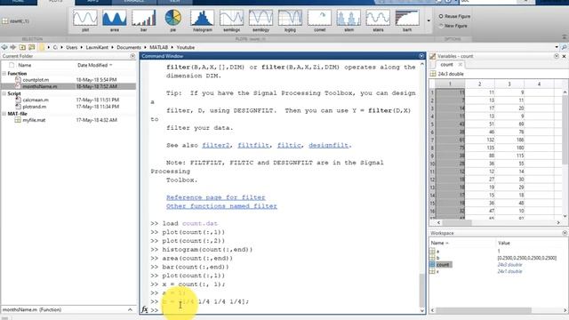Collapse the MAT-file group
This screenshot has height=320, width=569.
pyautogui.click(x=4, y=114)
